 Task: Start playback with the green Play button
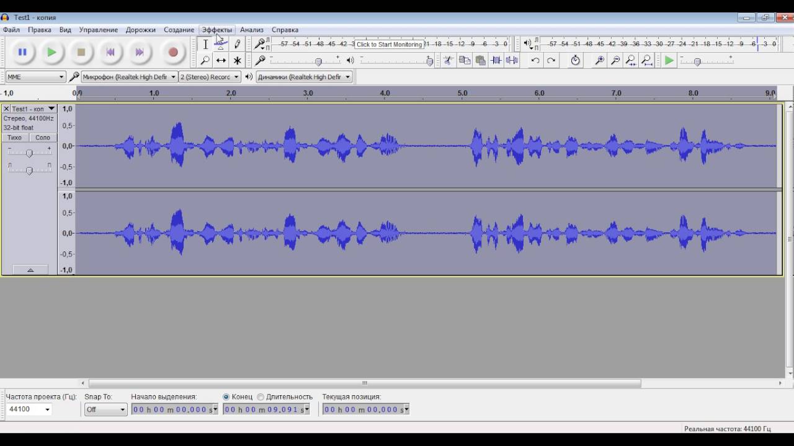coord(52,53)
